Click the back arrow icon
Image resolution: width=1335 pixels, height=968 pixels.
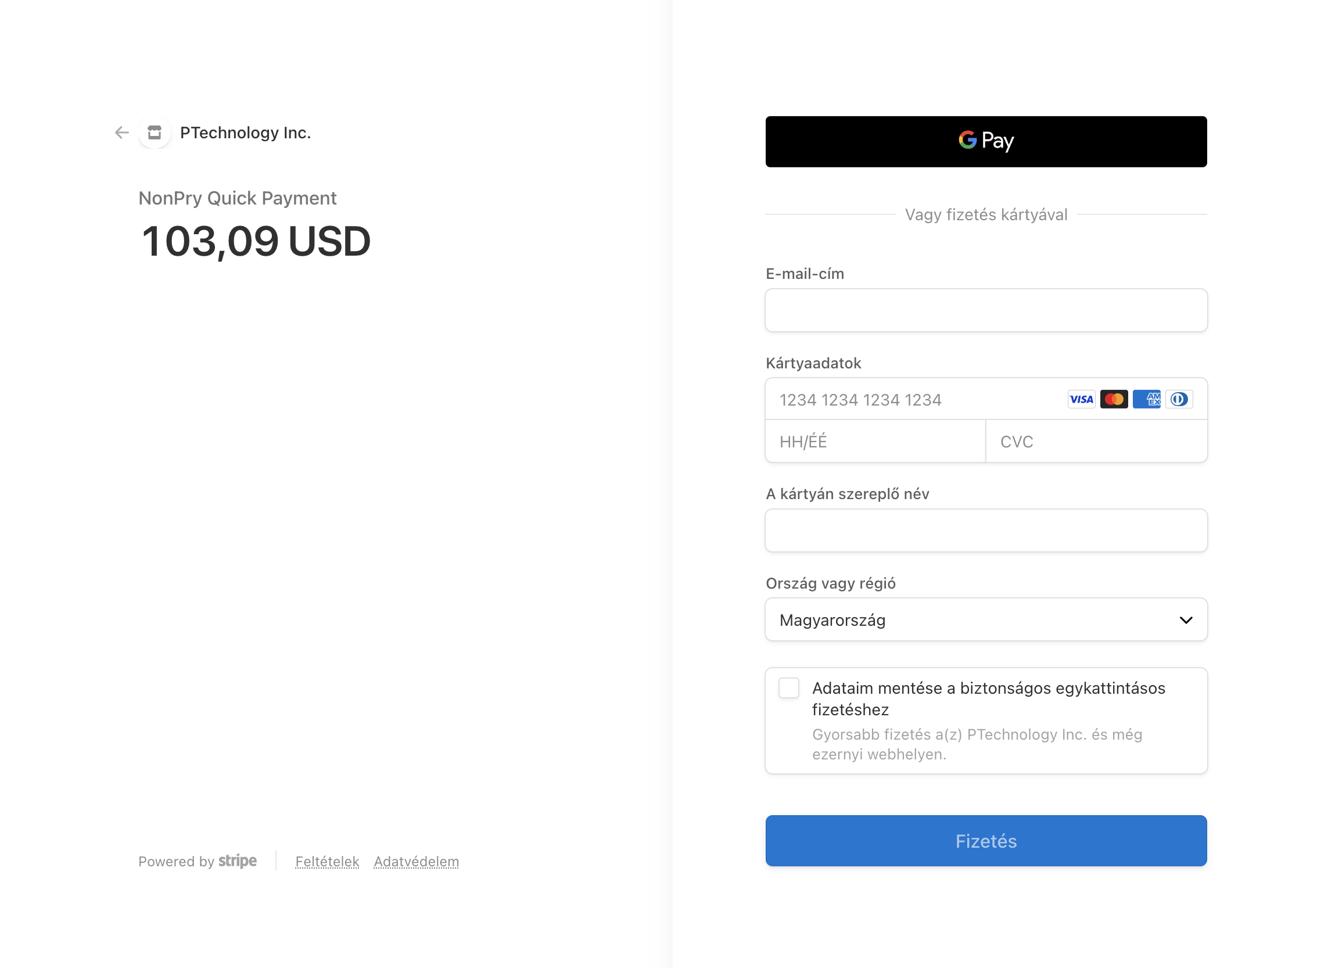122,132
